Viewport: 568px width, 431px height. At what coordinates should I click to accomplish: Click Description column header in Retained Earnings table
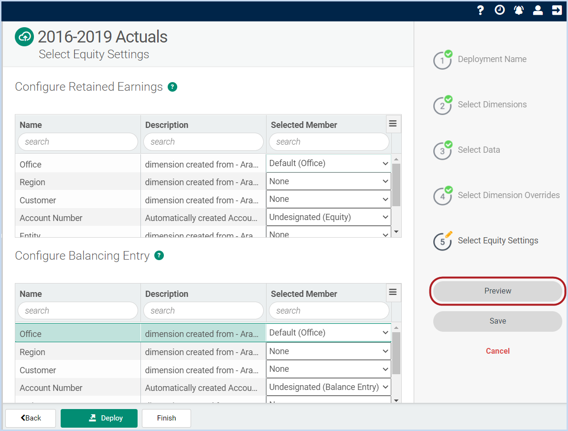167,125
